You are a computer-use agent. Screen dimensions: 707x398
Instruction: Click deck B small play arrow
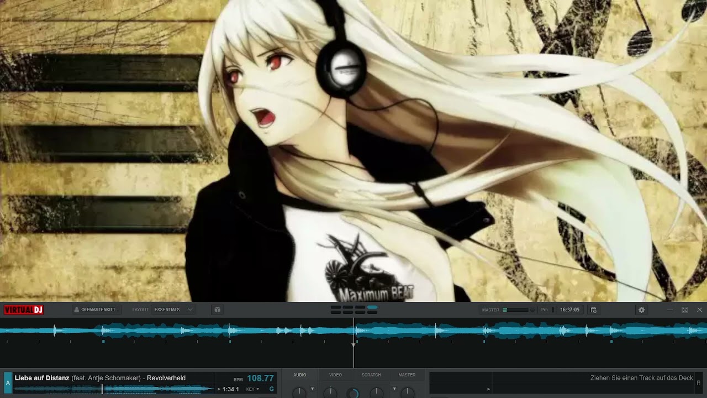coord(488,389)
